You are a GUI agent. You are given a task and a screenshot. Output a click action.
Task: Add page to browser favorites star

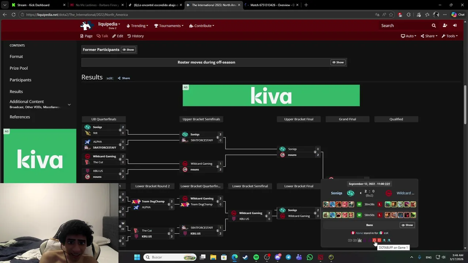tap(391, 15)
